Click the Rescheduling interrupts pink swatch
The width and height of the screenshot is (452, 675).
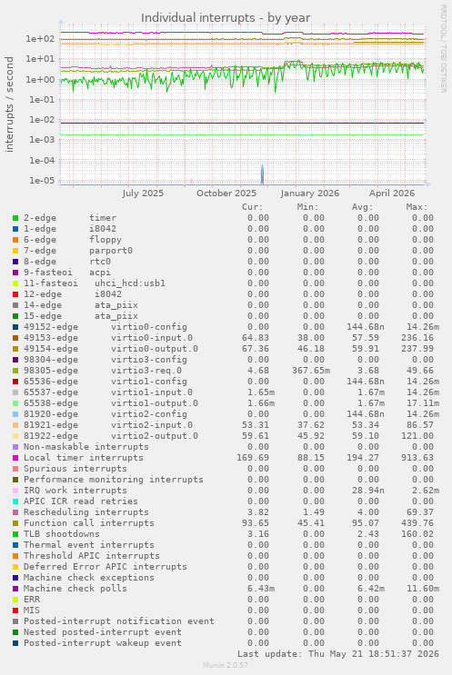(15, 512)
